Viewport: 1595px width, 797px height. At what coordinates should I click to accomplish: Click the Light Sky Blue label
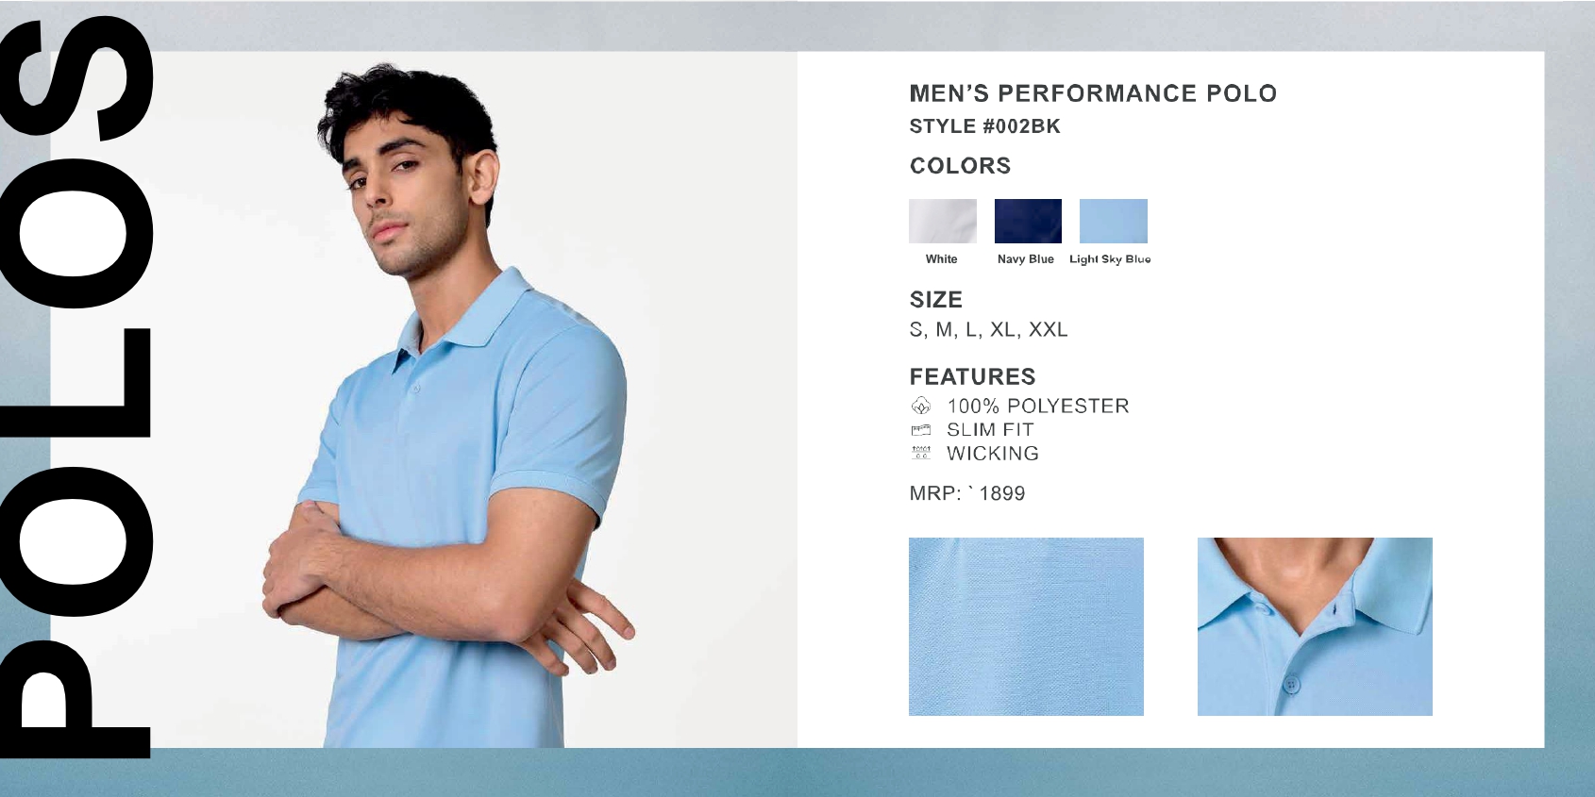coord(1110,259)
